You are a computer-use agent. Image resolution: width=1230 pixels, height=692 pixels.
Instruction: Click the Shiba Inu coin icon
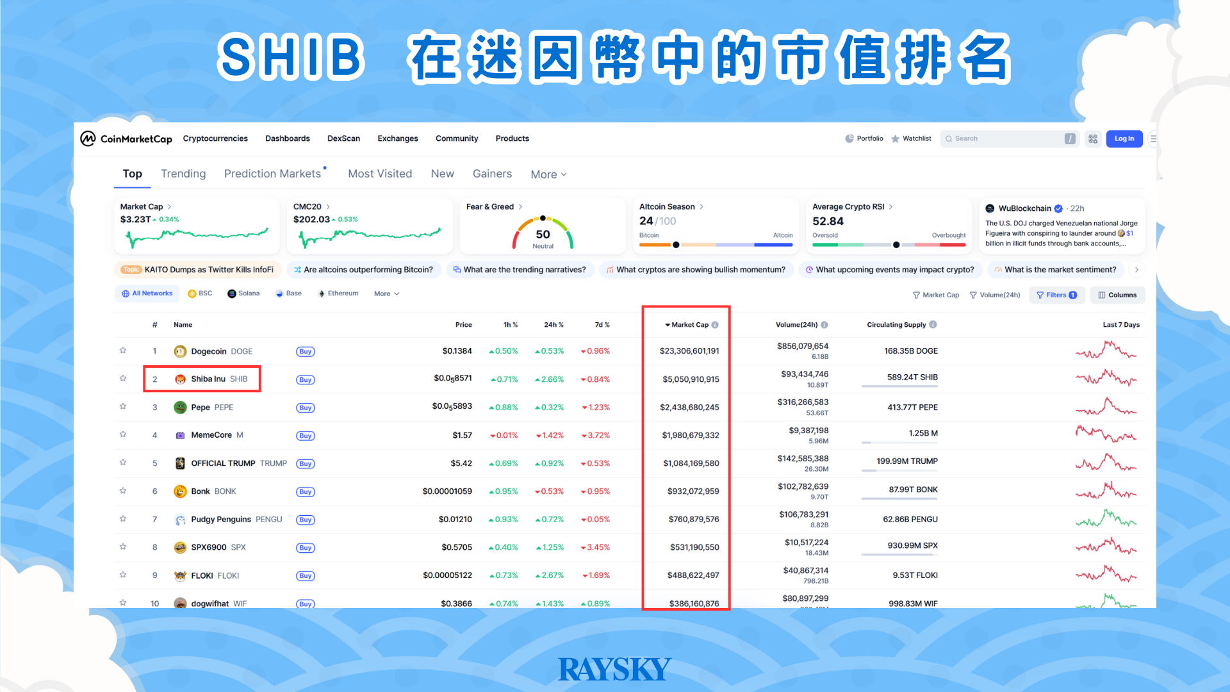point(180,379)
